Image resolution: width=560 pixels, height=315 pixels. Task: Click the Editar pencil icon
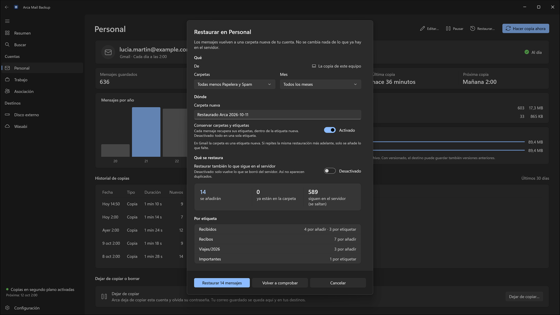pyautogui.click(x=422, y=29)
